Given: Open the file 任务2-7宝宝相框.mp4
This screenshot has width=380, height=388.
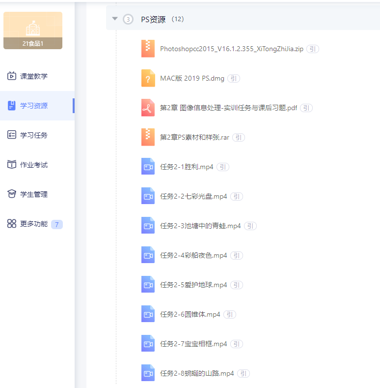Looking at the screenshot, I should point(193,344).
